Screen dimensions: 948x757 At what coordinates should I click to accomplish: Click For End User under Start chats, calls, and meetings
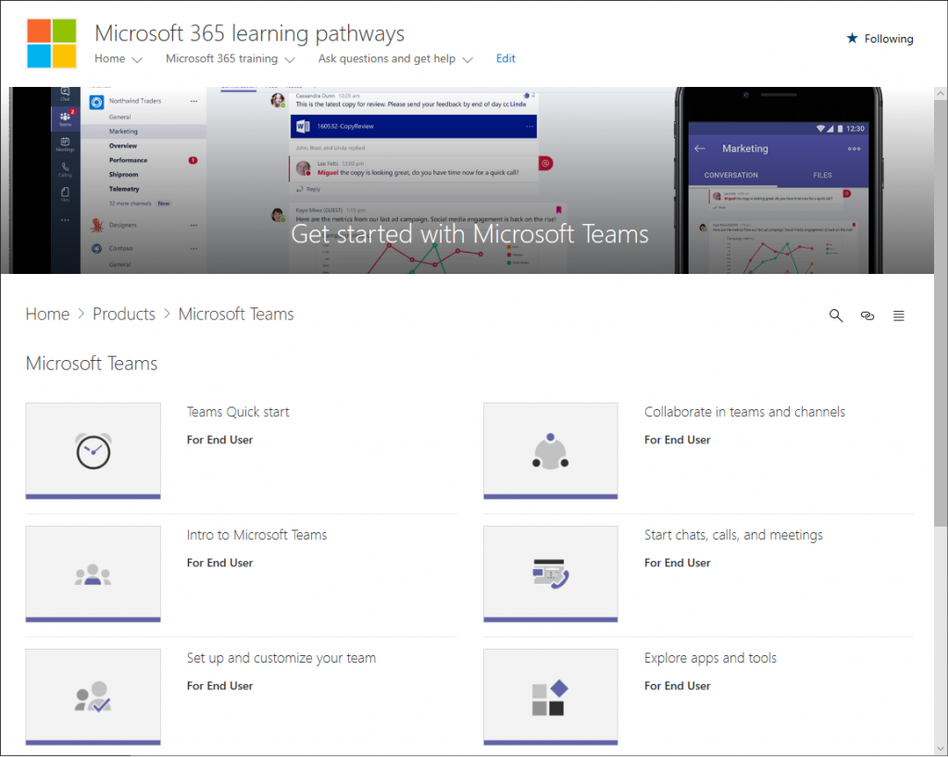pyautogui.click(x=677, y=563)
